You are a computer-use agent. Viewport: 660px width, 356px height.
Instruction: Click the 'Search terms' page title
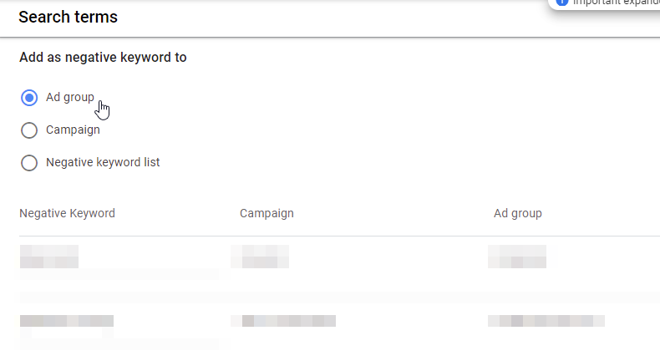pos(69,17)
